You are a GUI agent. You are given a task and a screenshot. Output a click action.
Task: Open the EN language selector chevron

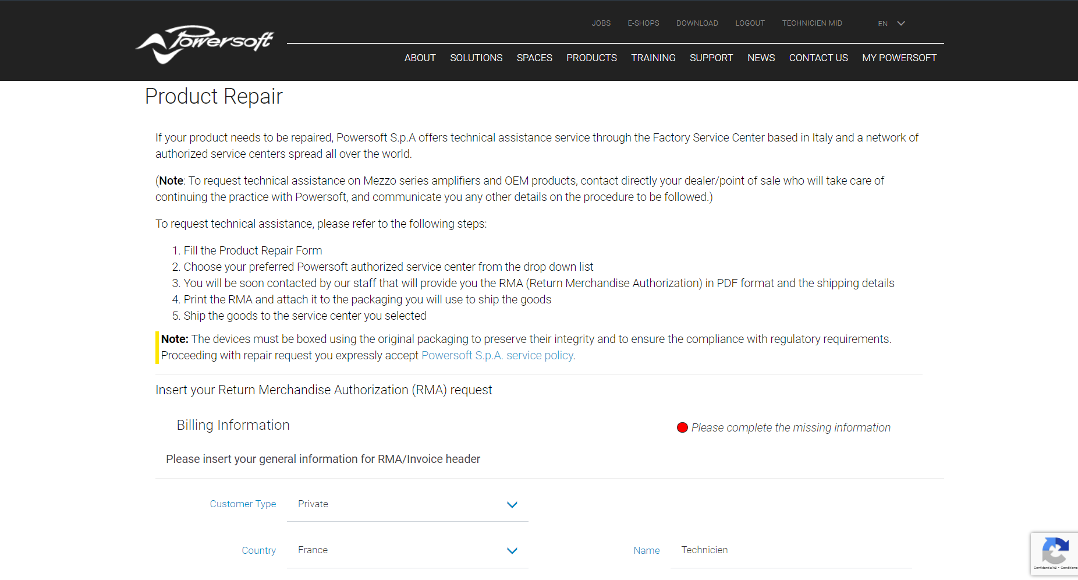tap(901, 23)
